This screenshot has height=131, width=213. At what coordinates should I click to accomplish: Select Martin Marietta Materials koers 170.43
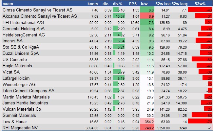pos(93,97)
